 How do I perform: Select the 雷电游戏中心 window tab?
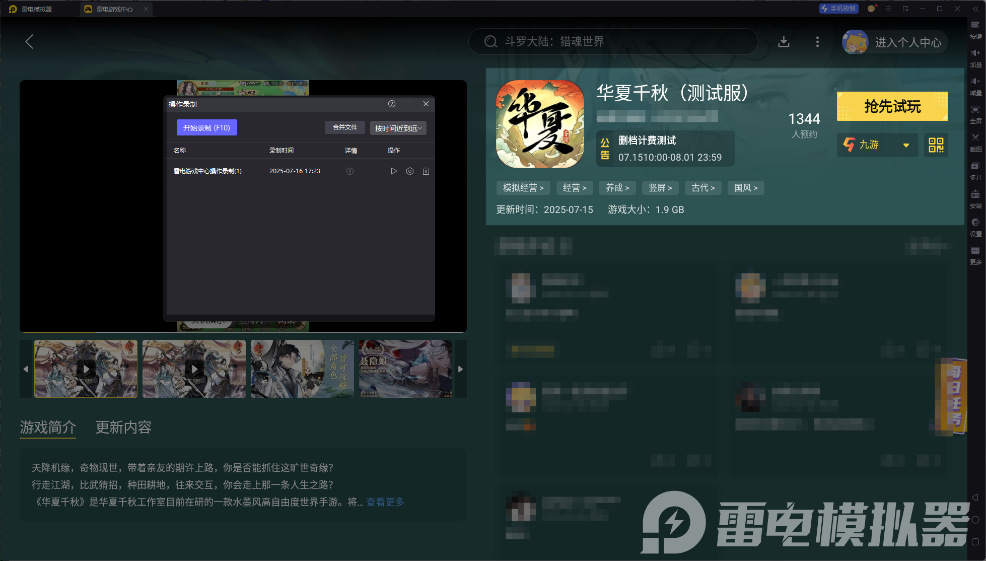click(x=115, y=9)
